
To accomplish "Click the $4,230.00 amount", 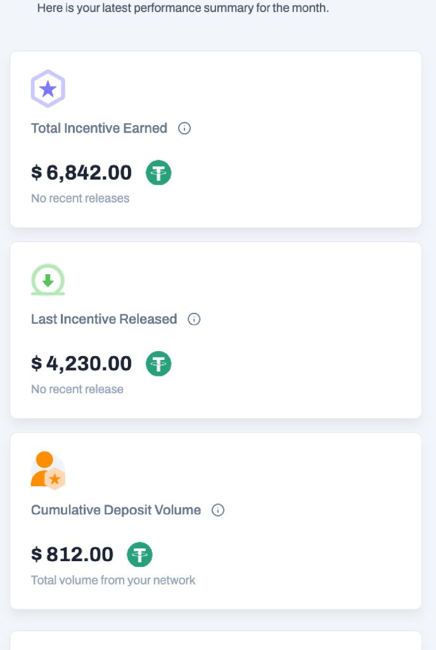I will [x=82, y=364].
